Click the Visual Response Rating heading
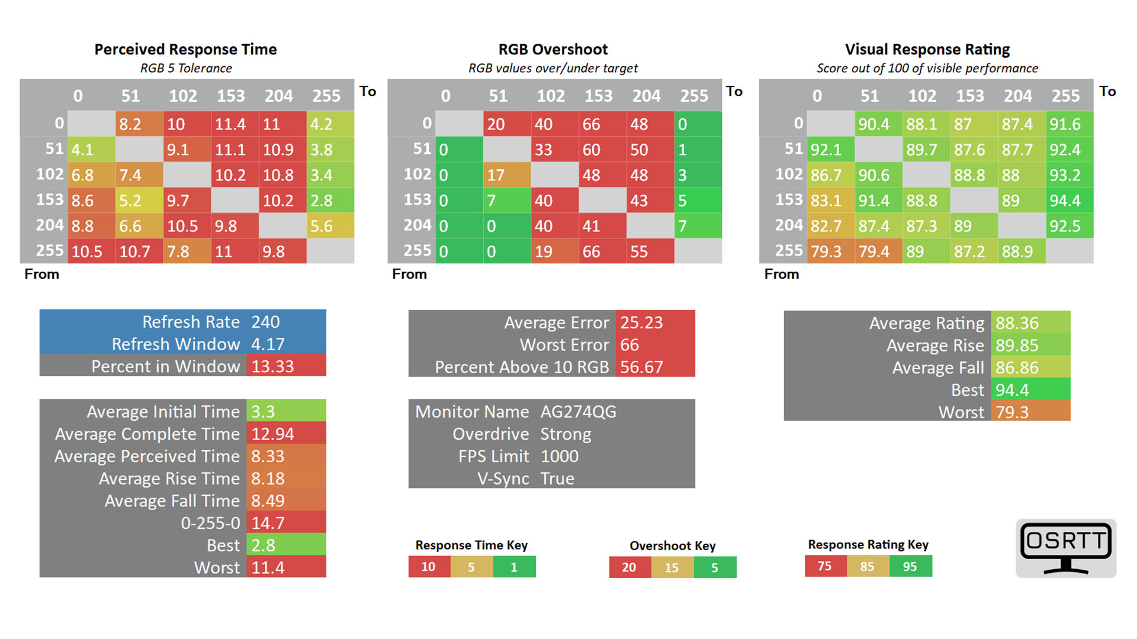This screenshot has height=639, width=1137. (x=927, y=50)
